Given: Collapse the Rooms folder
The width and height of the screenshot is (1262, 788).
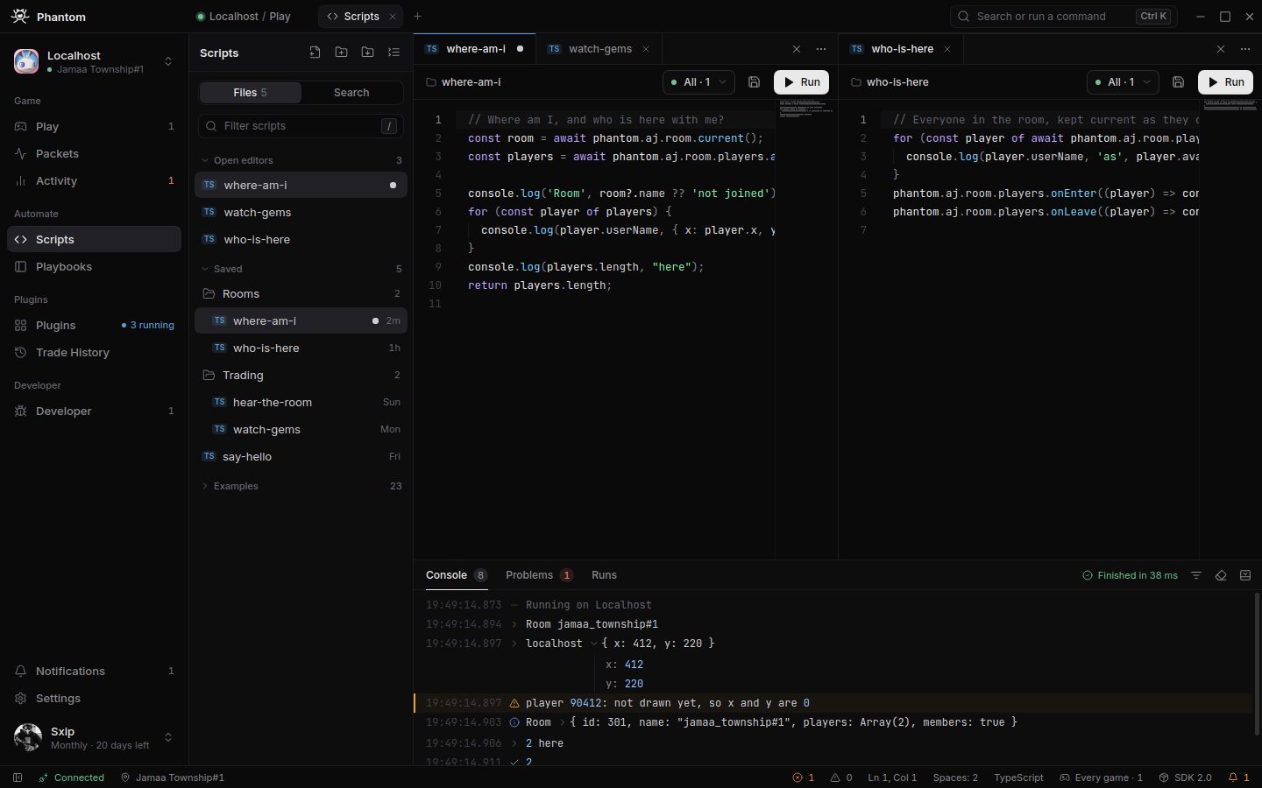Looking at the screenshot, I should (x=300, y=293).
